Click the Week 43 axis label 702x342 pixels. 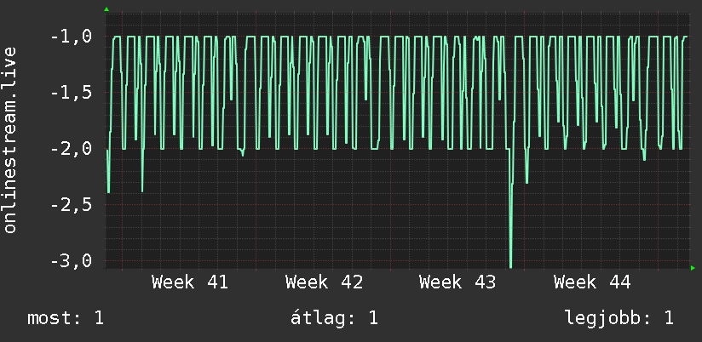tap(457, 282)
